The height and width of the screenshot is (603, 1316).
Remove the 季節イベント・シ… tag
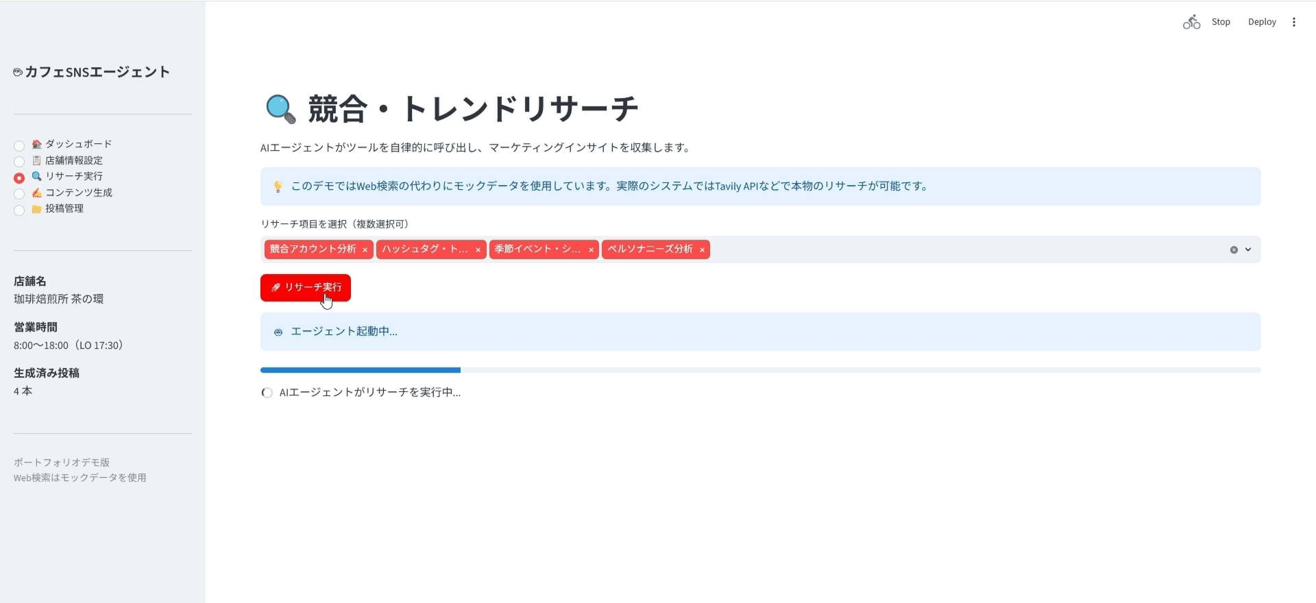[591, 250]
